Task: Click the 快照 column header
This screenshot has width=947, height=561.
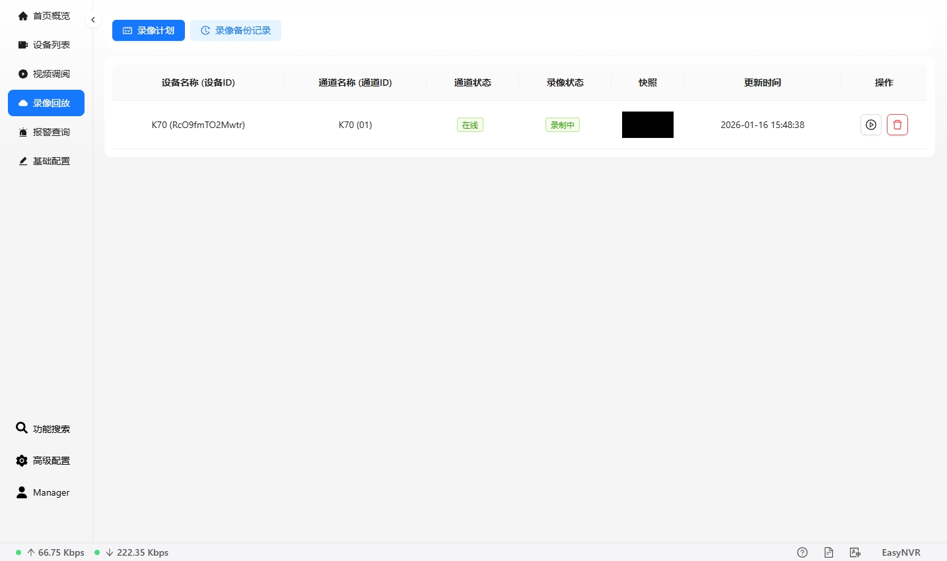Action: [648, 82]
